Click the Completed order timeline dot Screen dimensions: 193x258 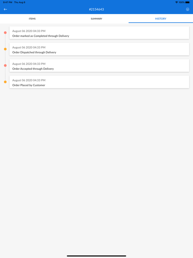[x=5, y=33]
